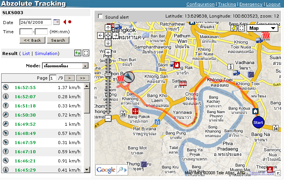Pan the map right
This screenshot has height=180, width=284.
click(x=116, y=35)
